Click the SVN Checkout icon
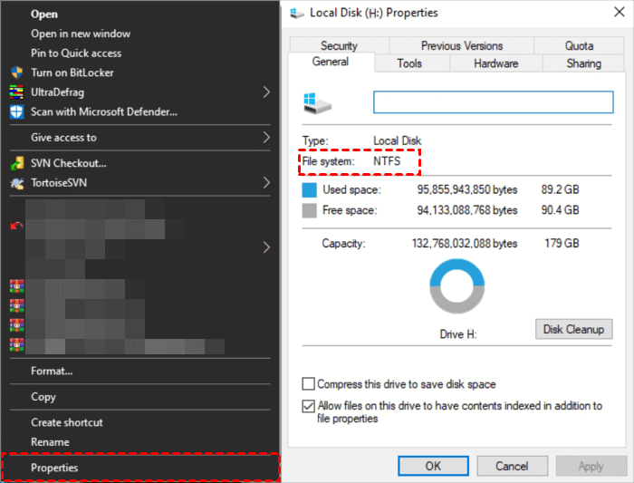Screen dimensions: 634x483 click(x=16, y=163)
